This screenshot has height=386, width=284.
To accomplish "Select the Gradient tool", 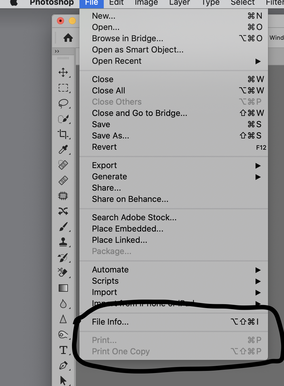I will point(63,288).
